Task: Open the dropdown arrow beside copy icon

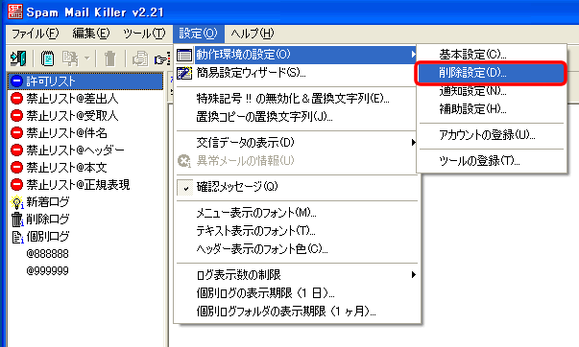Action: [86, 58]
